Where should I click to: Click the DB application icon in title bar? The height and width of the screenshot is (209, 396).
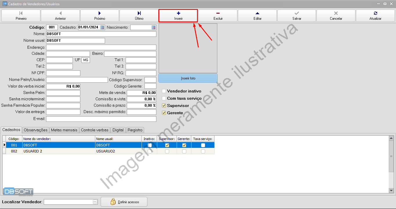(x=5, y=4)
